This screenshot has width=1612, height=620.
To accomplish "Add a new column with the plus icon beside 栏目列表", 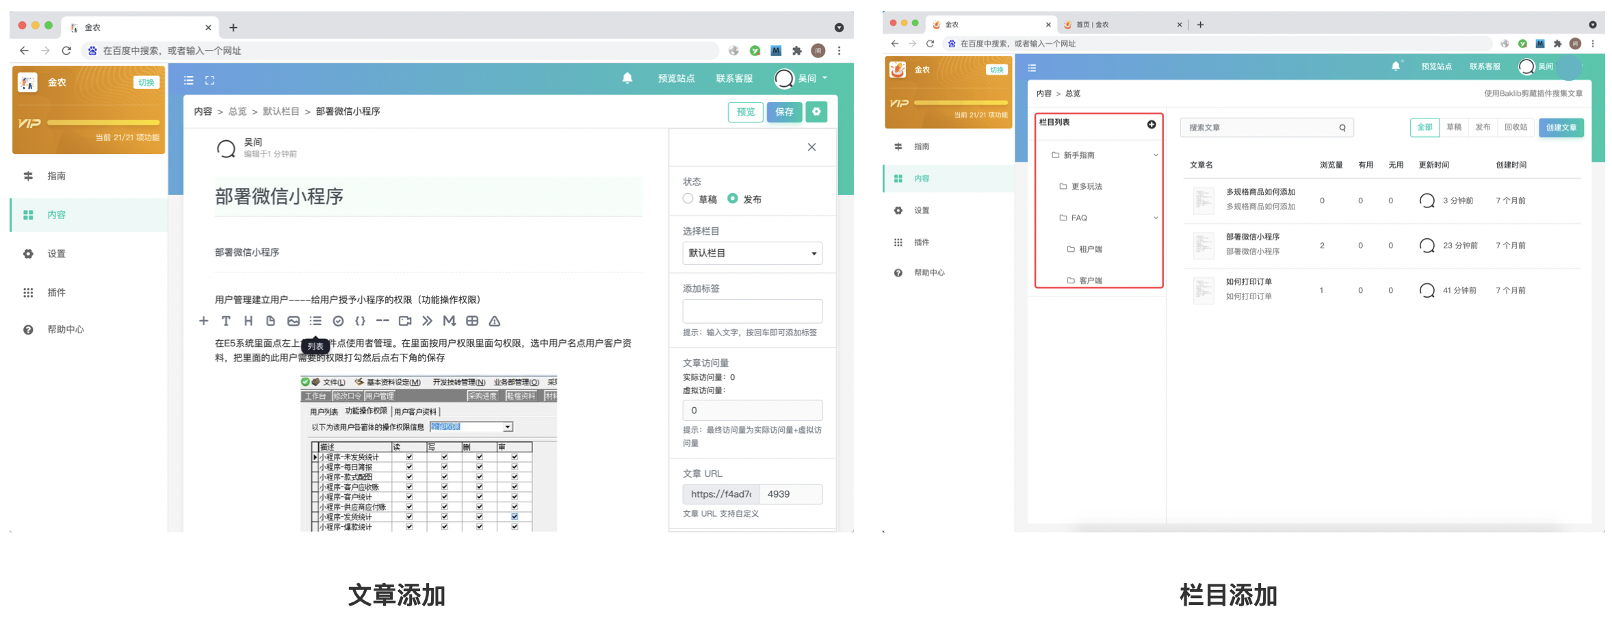I will [1152, 124].
